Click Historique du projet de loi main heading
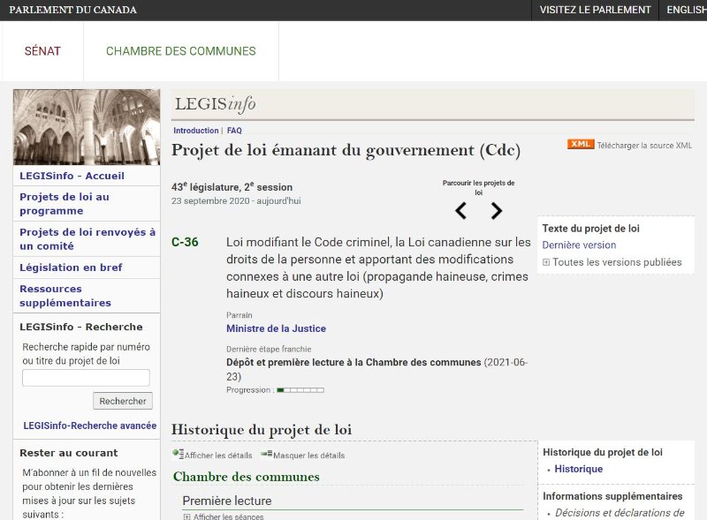 [262, 429]
